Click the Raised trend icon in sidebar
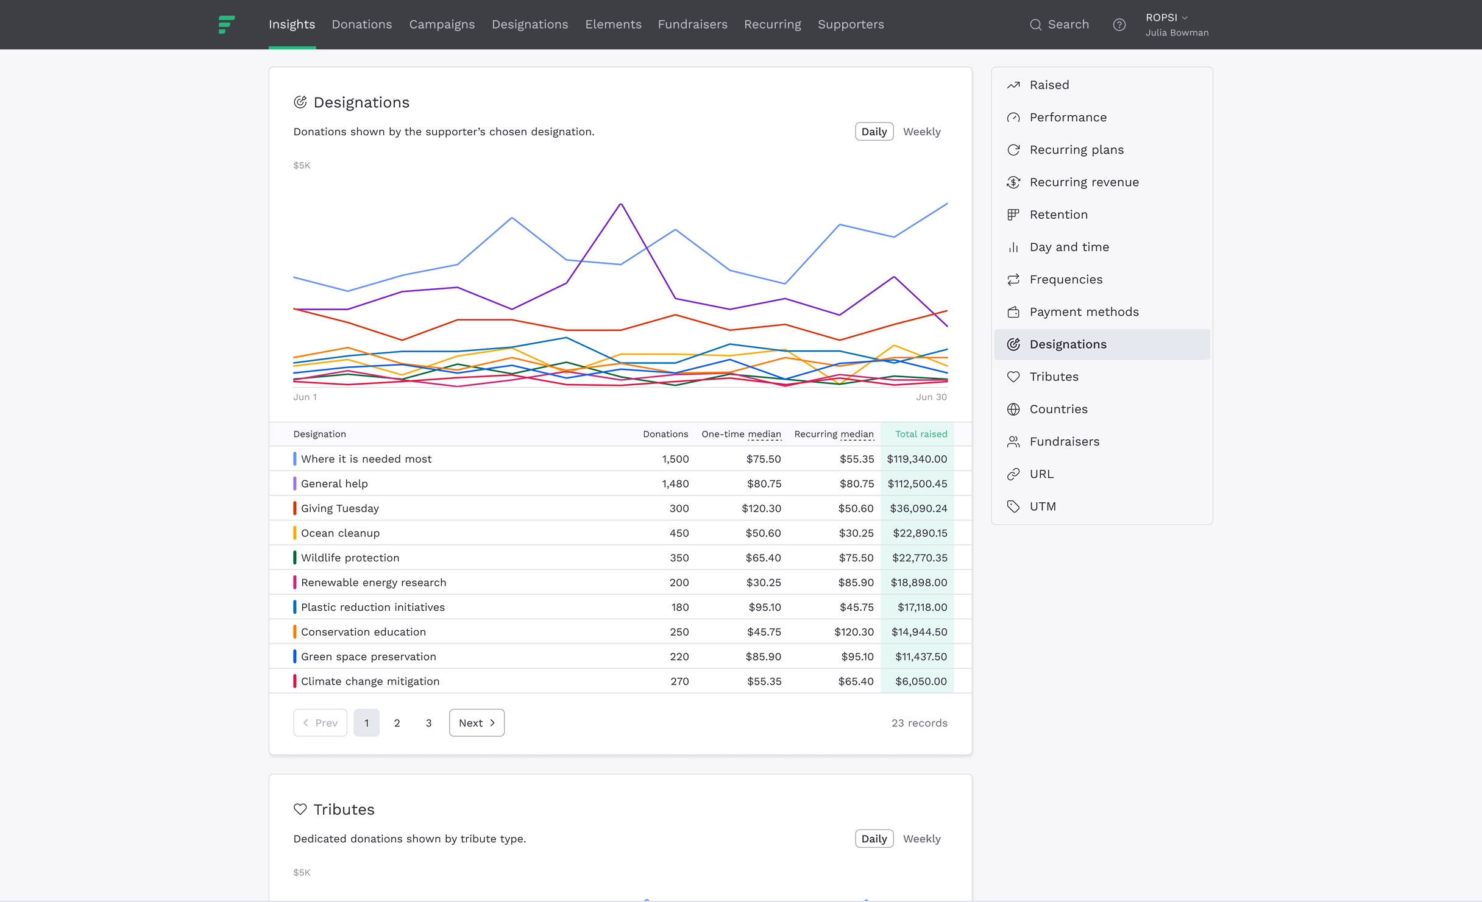The width and height of the screenshot is (1482, 902). tap(1013, 85)
